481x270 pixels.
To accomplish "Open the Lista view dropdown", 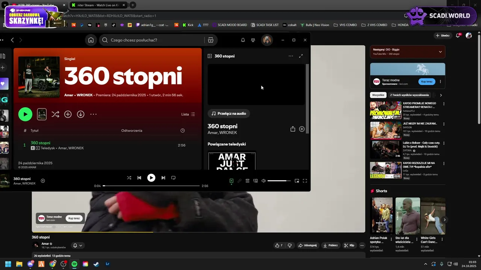I will click(188, 114).
